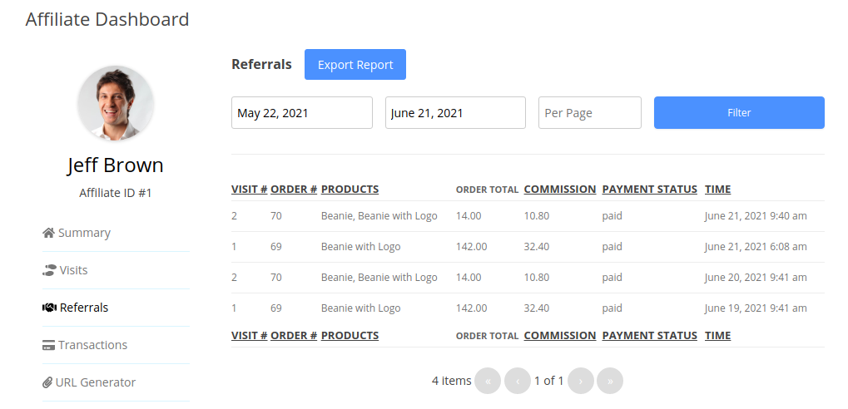Click the June 21, 2021 9:40 am time

pos(756,216)
